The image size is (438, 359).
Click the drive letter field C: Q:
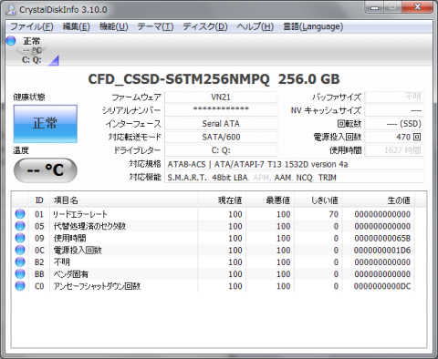(x=221, y=150)
